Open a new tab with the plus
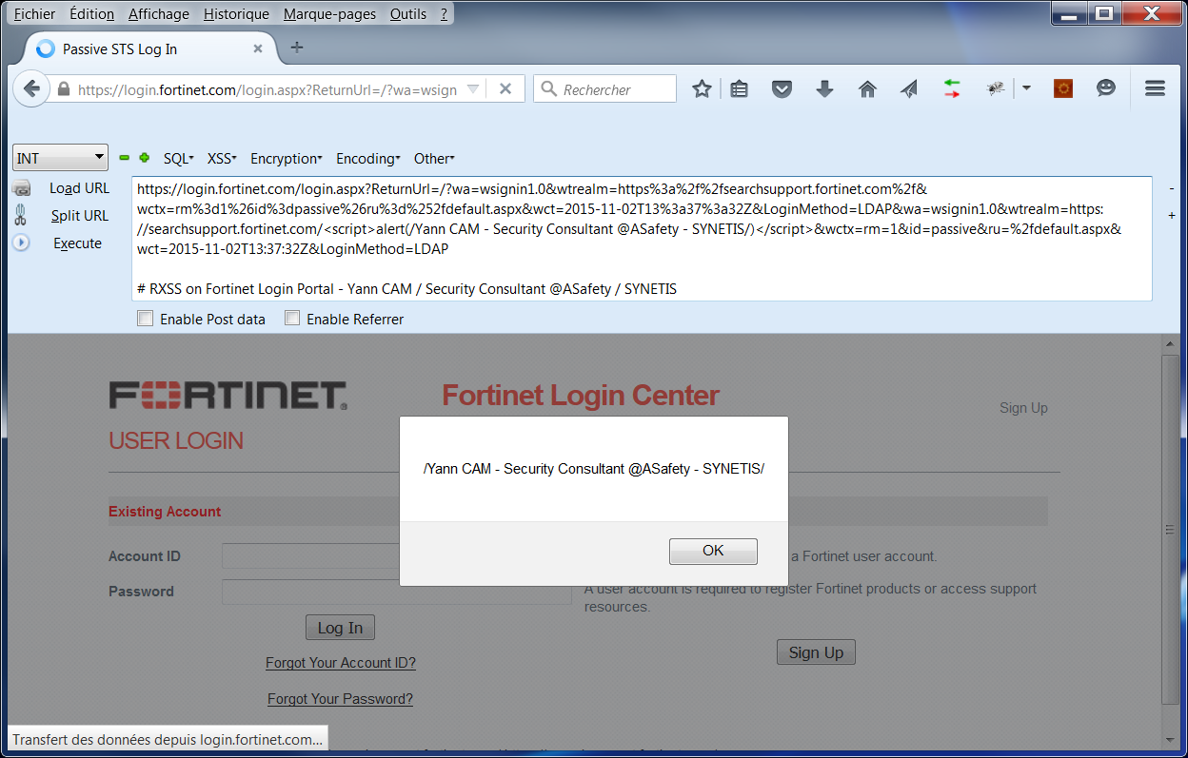1188x758 pixels. (x=297, y=48)
